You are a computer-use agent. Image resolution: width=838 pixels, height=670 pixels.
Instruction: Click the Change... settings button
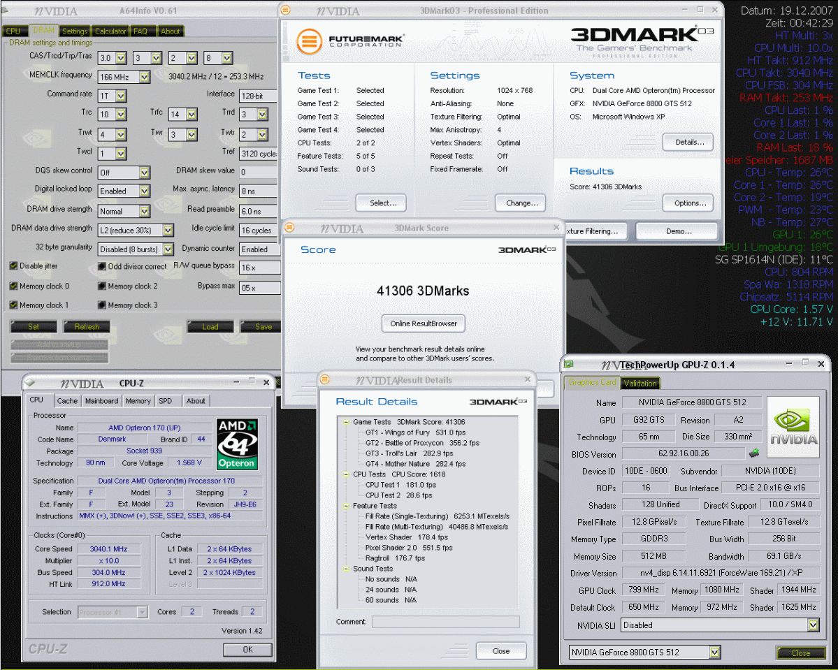click(521, 203)
